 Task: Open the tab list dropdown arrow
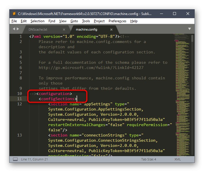(190, 29)
